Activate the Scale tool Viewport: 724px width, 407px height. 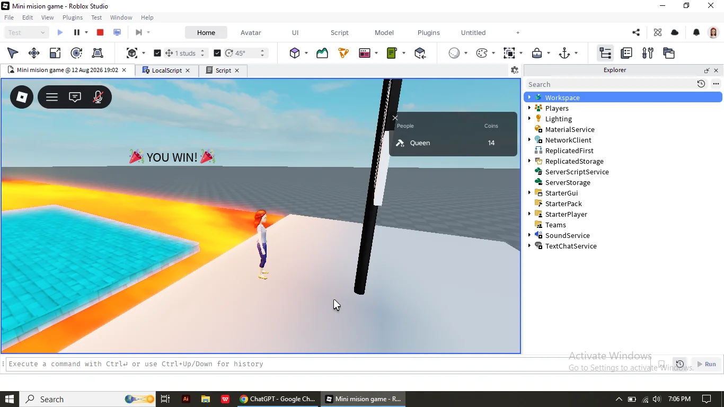55,53
